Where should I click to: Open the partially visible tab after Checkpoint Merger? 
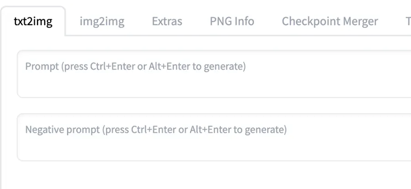click(x=407, y=21)
